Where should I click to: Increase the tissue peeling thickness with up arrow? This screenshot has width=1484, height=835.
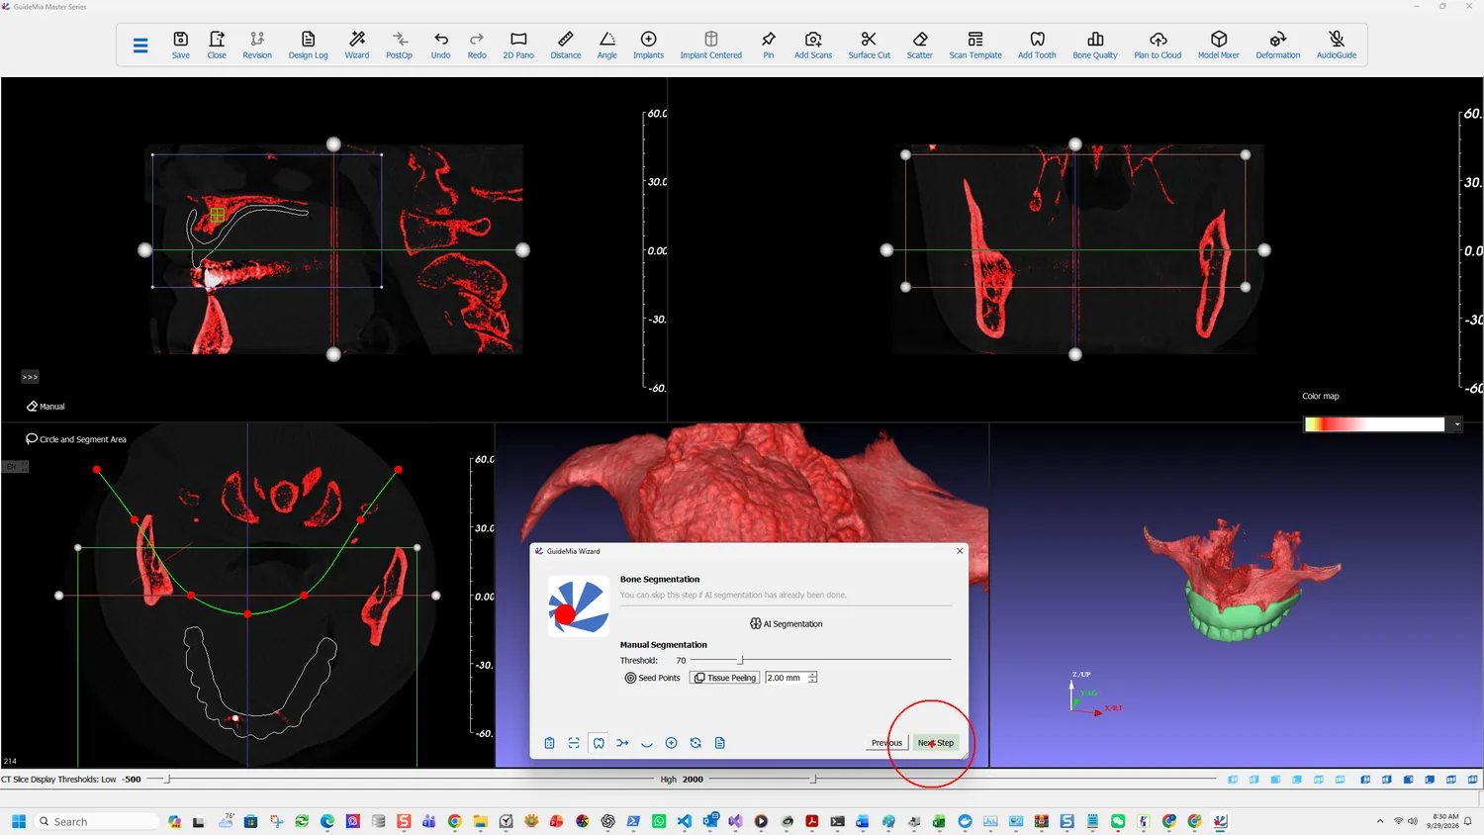[x=813, y=675]
